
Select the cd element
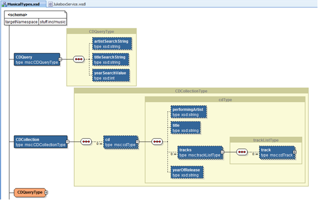point(121,142)
